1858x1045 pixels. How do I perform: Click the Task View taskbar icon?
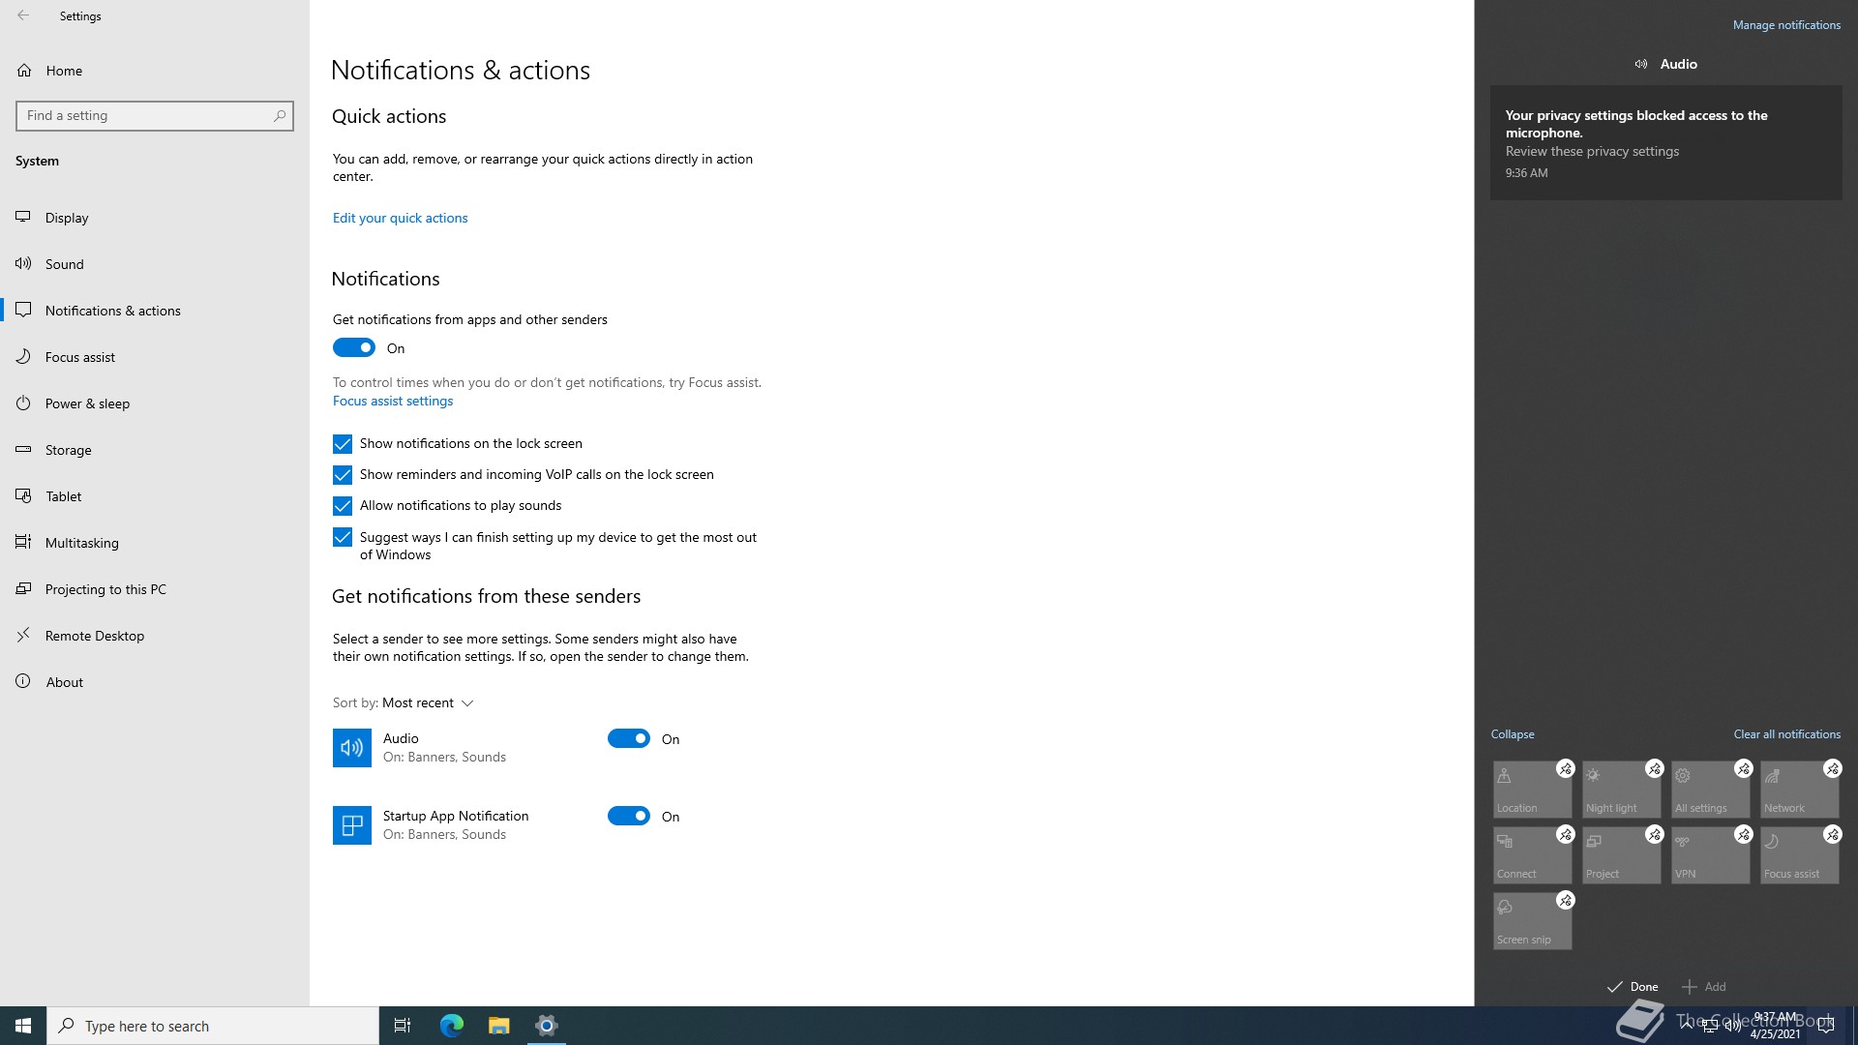coord(403,1026)
